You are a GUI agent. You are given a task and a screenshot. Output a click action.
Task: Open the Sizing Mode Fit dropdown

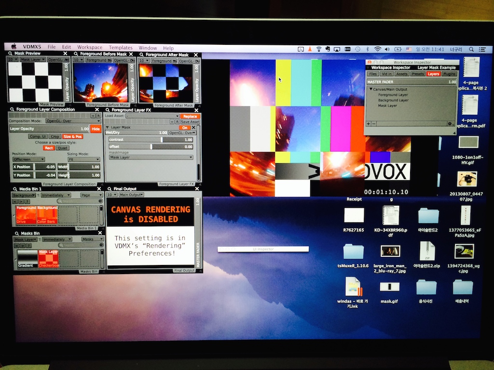click(x=84, y=159)
